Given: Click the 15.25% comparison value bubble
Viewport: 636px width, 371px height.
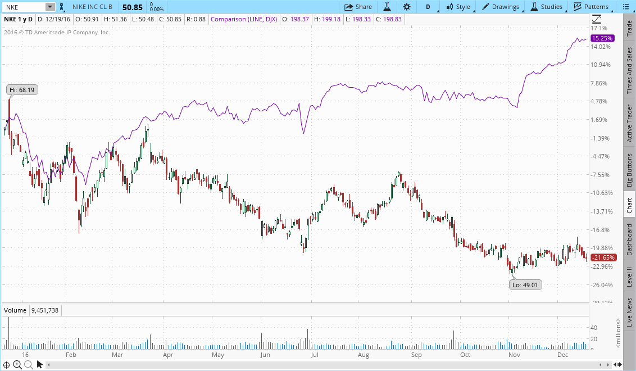Looking at the screenshot, I should [x=602, y=38].
